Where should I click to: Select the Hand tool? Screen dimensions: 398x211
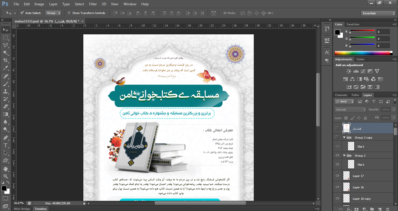(x=6, y=169)
